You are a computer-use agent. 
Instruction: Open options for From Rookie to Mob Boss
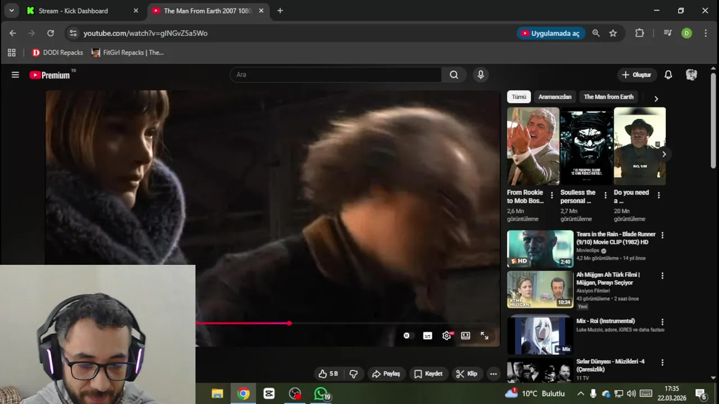click(552, 195)
